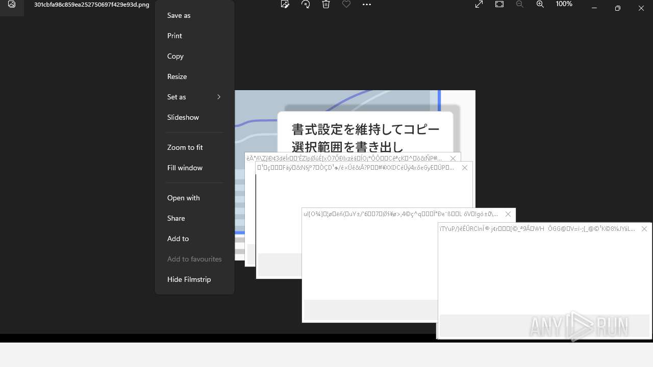Close the garbled popup window starting with 'uI[O¾]'
653x367 pixels.
[508, 214]
